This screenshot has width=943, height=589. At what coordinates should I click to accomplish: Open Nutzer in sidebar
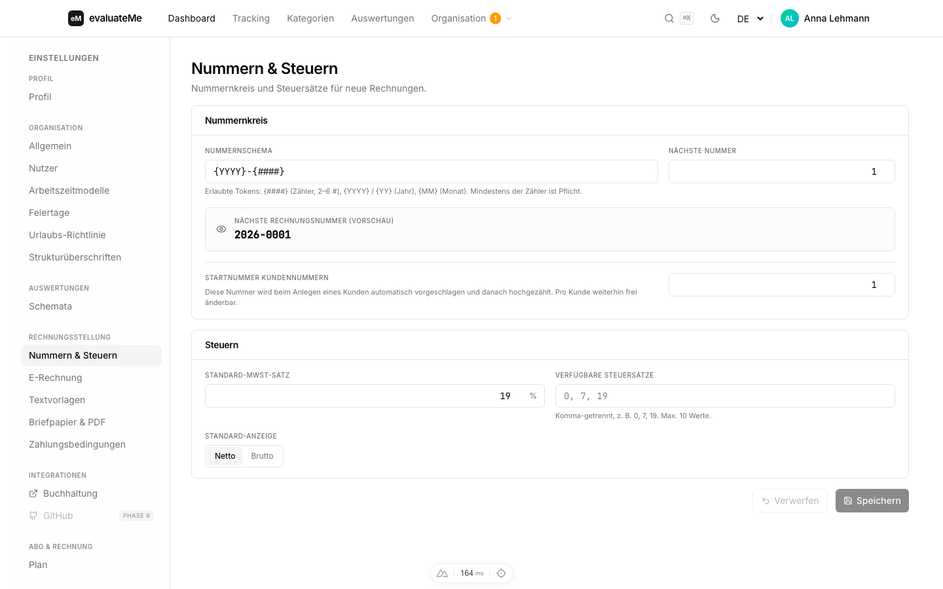pyautogui.click(x=91, y=168)
